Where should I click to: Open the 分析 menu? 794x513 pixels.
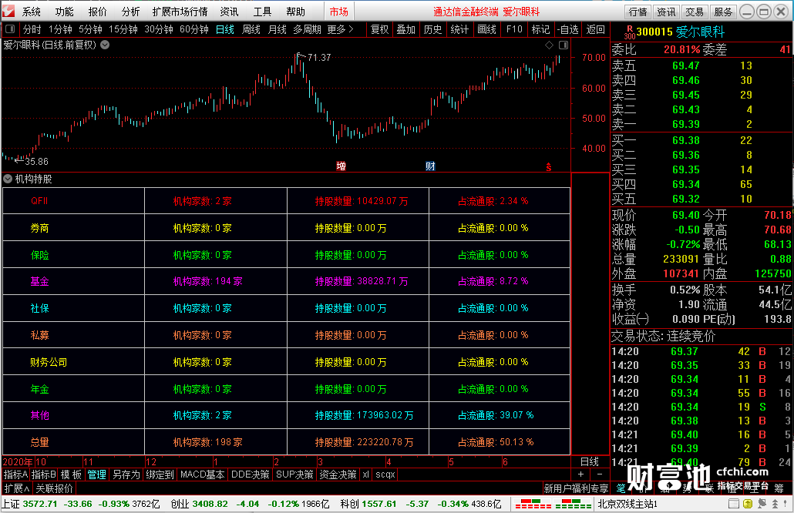point(130,12)
